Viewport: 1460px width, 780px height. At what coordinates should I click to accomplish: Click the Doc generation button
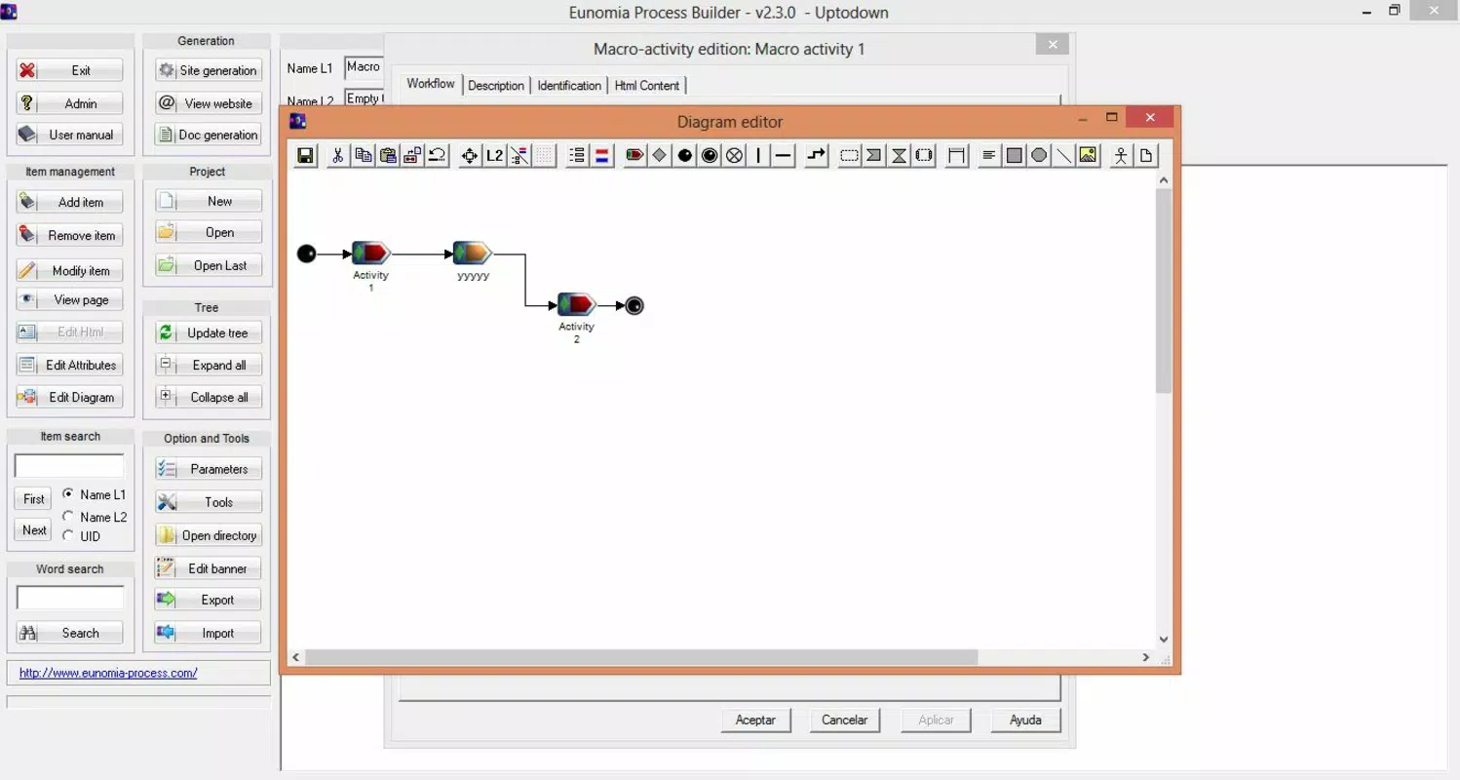[208, 135]
